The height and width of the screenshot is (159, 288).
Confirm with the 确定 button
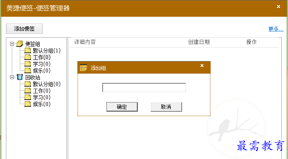122,107
